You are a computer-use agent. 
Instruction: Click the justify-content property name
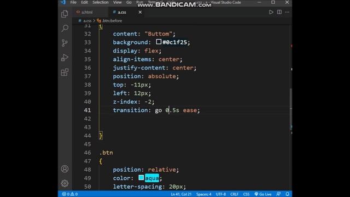click(x=139, y=68)
